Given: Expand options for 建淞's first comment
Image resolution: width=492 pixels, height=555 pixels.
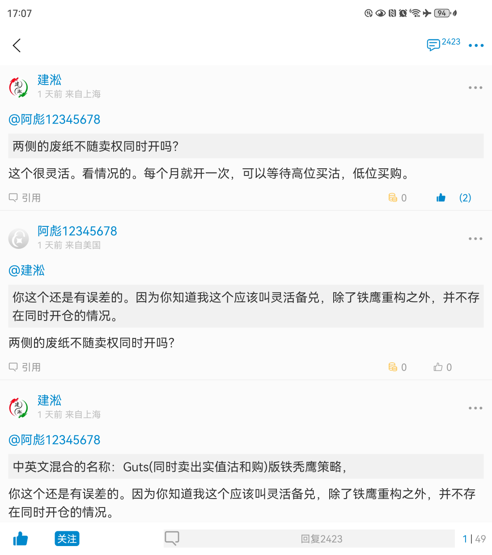Looking at the screenshot, I should click(475, 88).
